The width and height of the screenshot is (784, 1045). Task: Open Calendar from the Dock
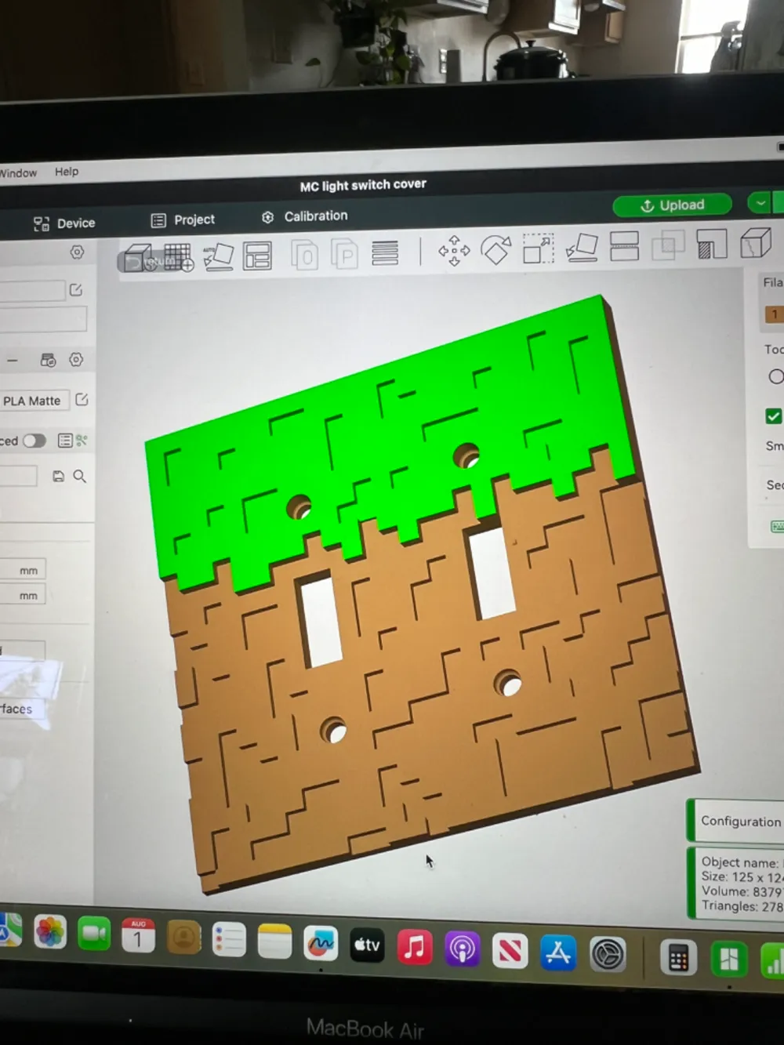click(x=139, y=936)
